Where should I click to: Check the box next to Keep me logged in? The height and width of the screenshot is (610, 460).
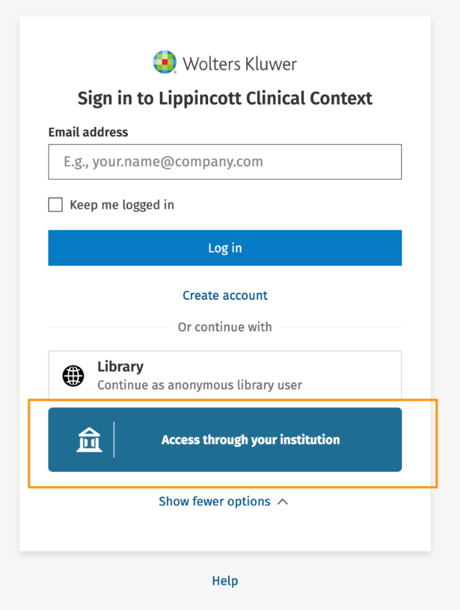(55, 204)
